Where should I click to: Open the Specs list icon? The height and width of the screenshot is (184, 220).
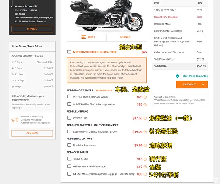pos(83,37)
